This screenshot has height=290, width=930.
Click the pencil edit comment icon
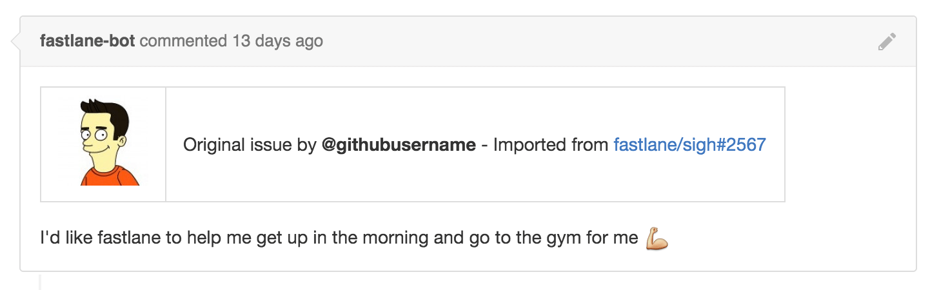pyautogui.click(x=887, y=43)
